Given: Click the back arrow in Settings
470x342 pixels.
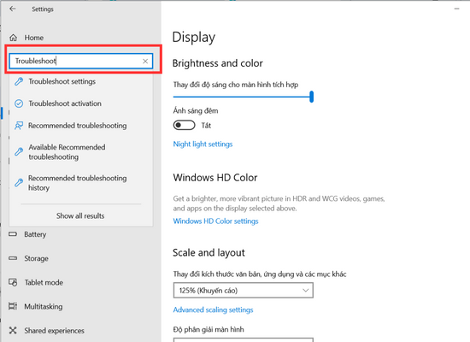Looking at the screenshot, I should click(13, 9).
